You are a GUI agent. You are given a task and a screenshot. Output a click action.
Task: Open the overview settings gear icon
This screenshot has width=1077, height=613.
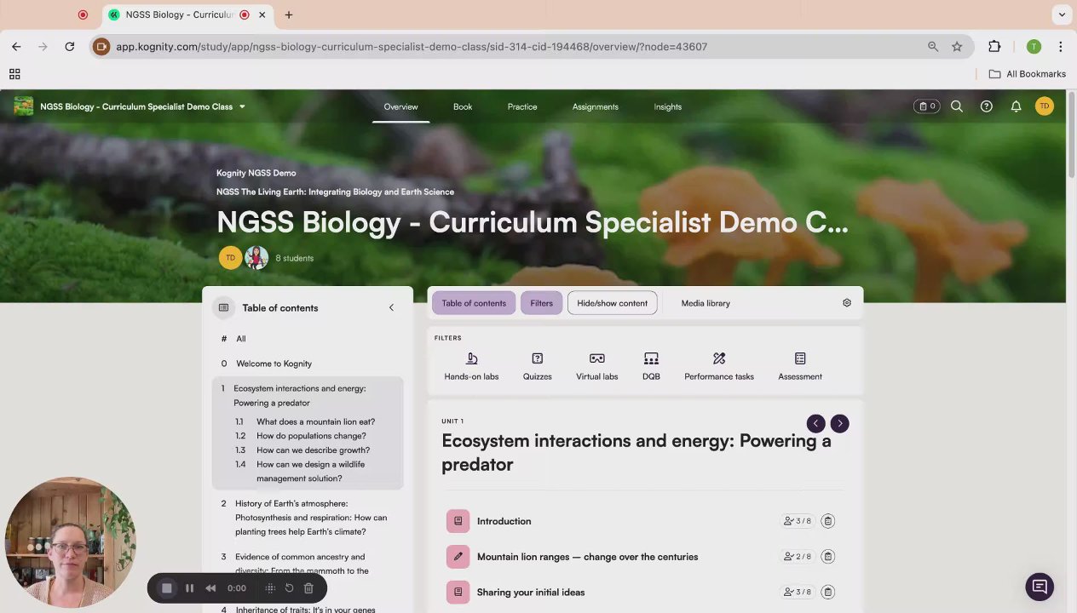[847, 303]
